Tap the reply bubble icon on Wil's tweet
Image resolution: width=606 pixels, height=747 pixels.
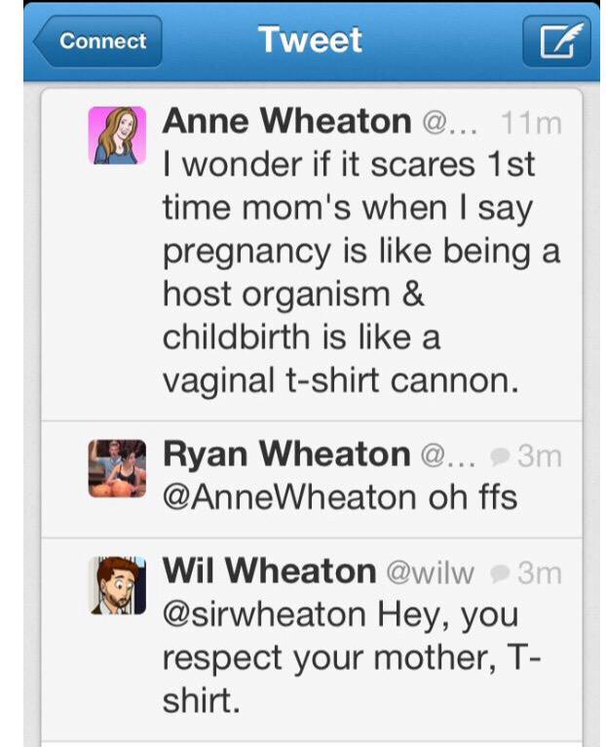pyautogui.click(x=501, y=573)
